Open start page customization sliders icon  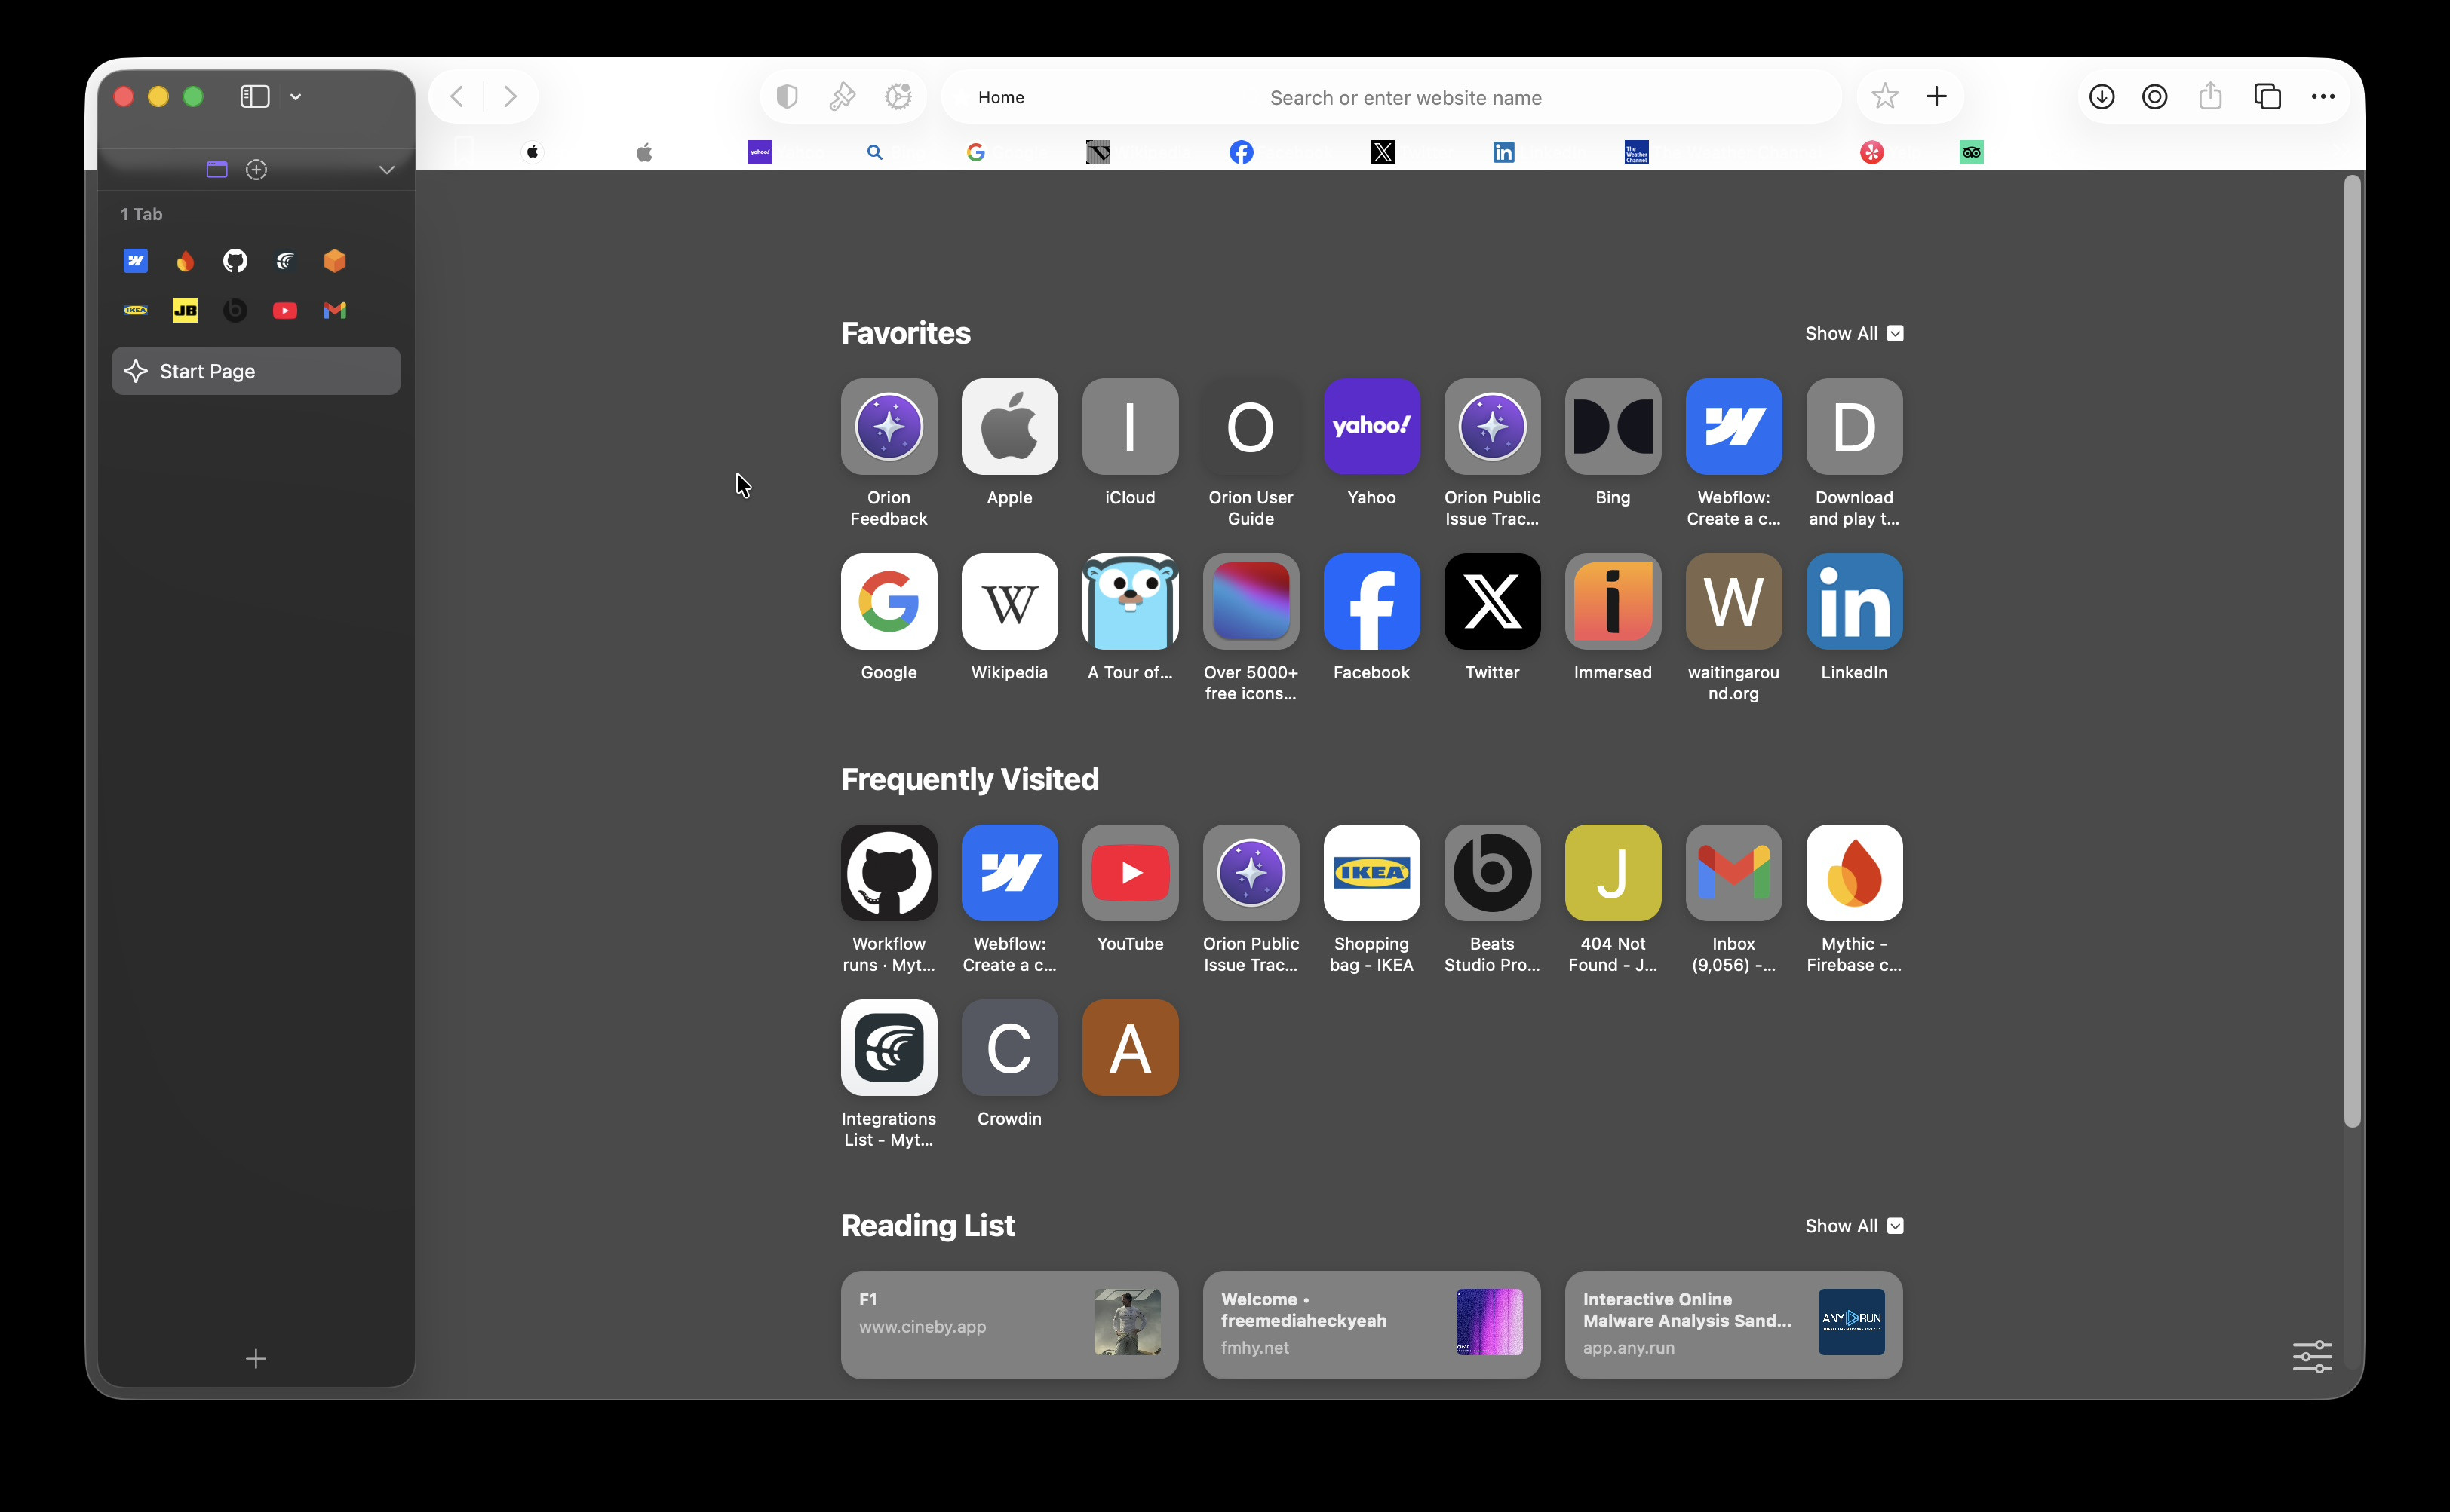[x=2312, y=1356]
